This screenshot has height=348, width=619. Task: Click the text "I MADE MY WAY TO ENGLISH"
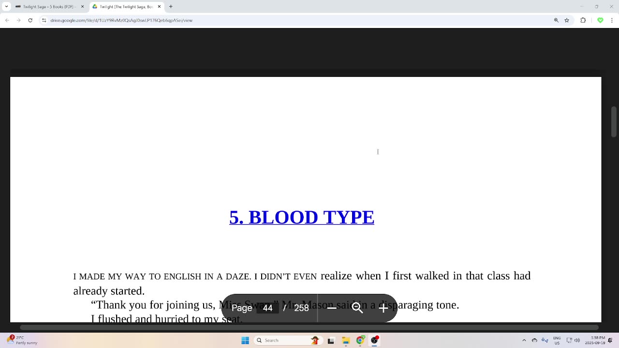pos(137,276)
